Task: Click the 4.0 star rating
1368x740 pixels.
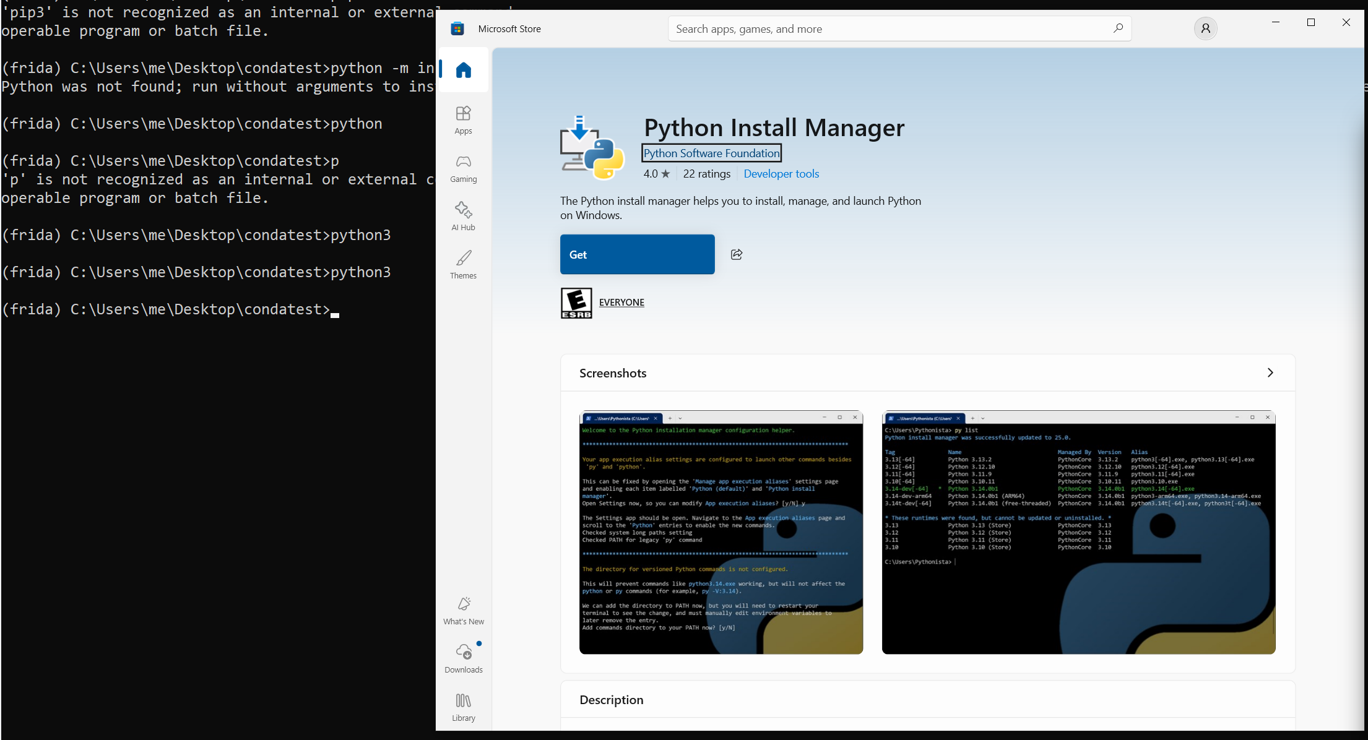Action: click(x=656, y=174)
